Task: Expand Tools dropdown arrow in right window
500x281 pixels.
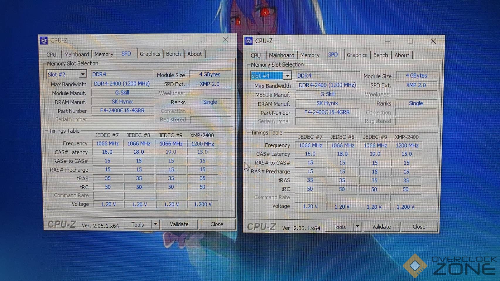Action: [x=357, y=227]
